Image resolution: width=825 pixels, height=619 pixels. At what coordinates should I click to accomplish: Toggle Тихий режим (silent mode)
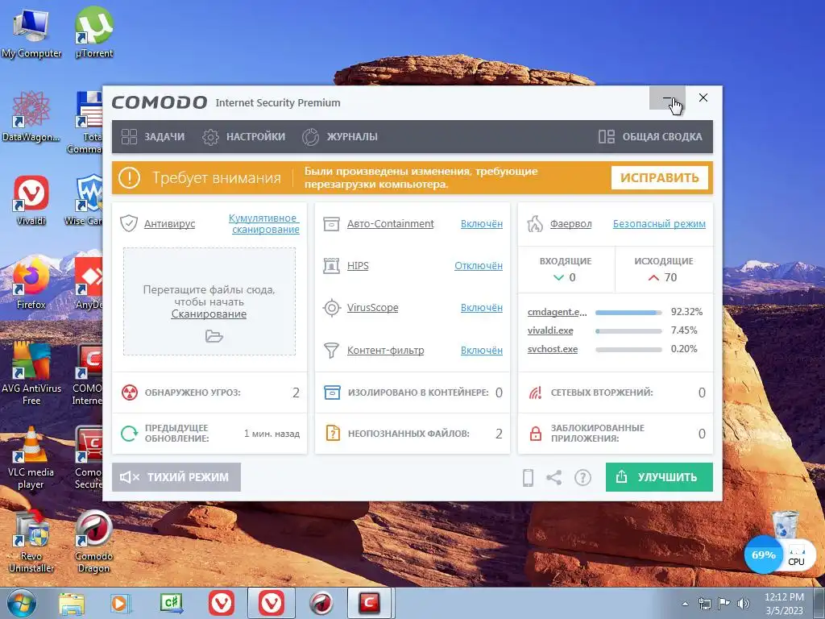(x=176, y=477)
